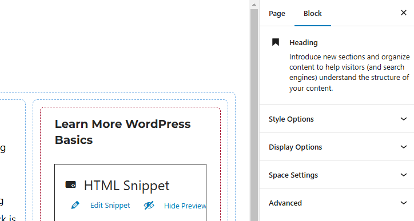Expand Style Options chevron

coord(404,119)
